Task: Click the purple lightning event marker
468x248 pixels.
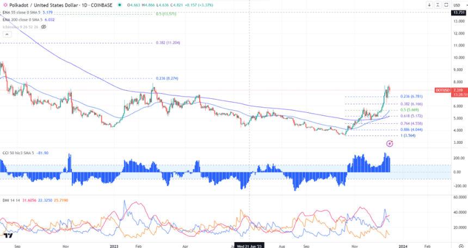Action: point(390,143)
